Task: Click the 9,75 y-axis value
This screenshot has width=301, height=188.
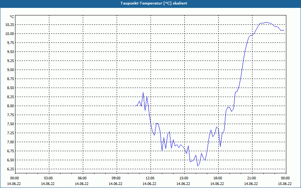Action: point(11,43)
